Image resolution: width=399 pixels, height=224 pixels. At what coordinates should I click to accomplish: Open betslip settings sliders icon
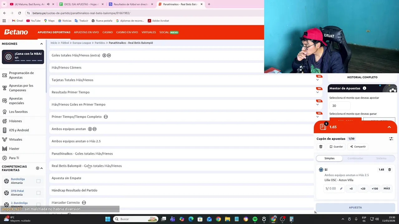point(391,139)
